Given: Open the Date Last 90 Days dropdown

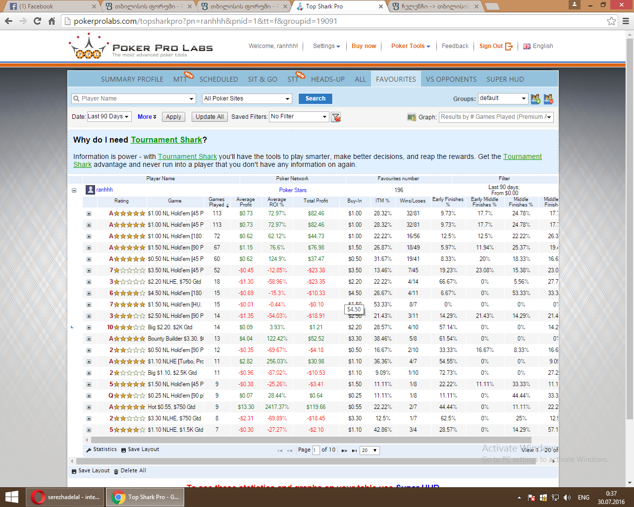Looking at the screenshot, I should click(108, 117).
